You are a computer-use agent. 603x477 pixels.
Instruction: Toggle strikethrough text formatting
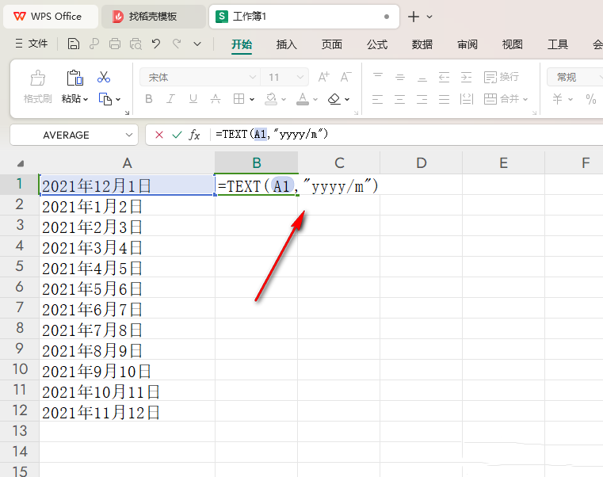[216, 99]
